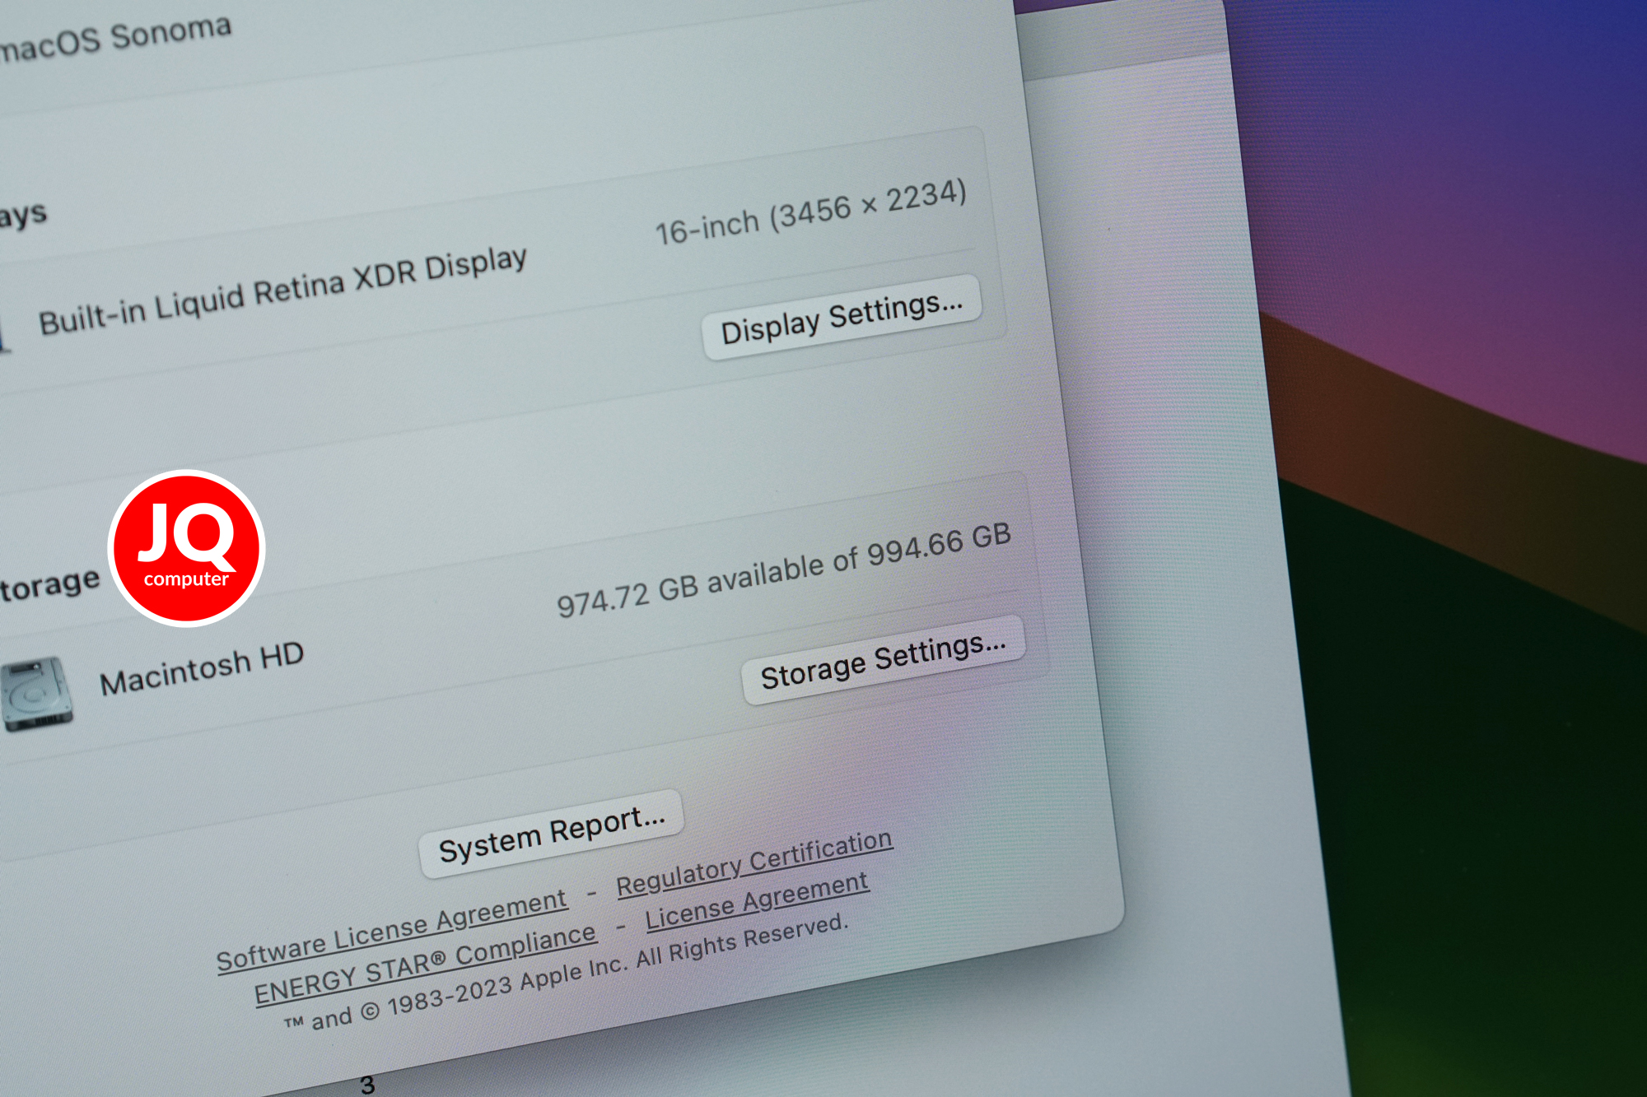Click the System Report button
Screen dimensions: 1647x1097
pyautogui.click(x=552, y=834)
